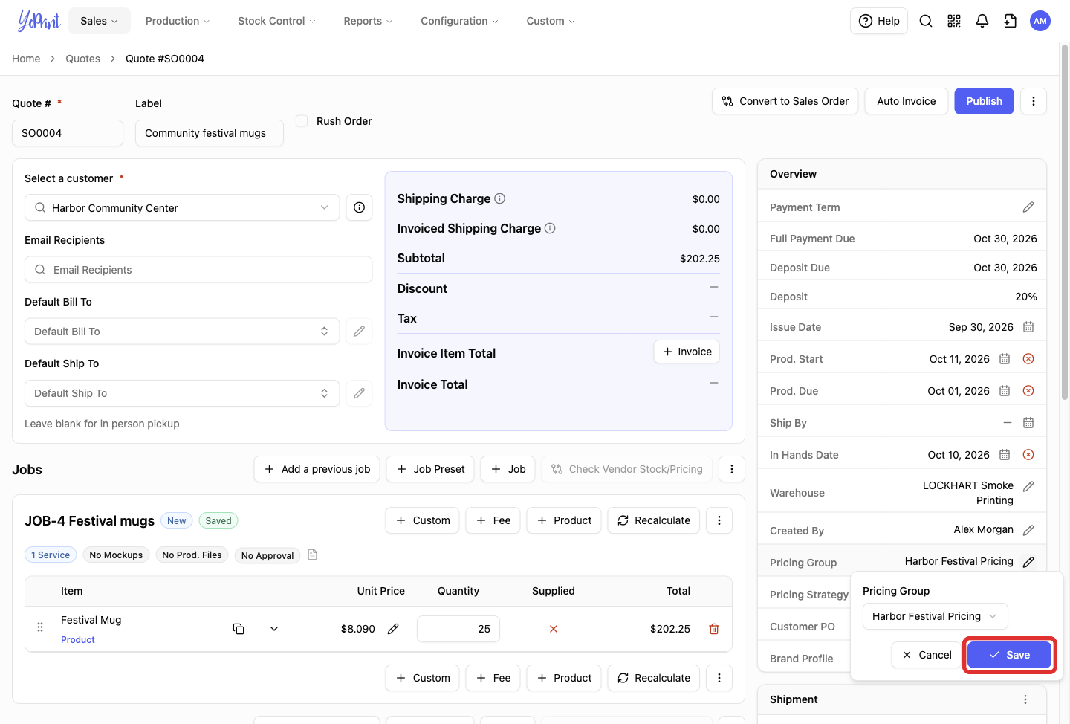Image resolution: width=1070 pixels, height=724 pixels.
Task: Open the Production menu
Action: (x=178, y=21)
